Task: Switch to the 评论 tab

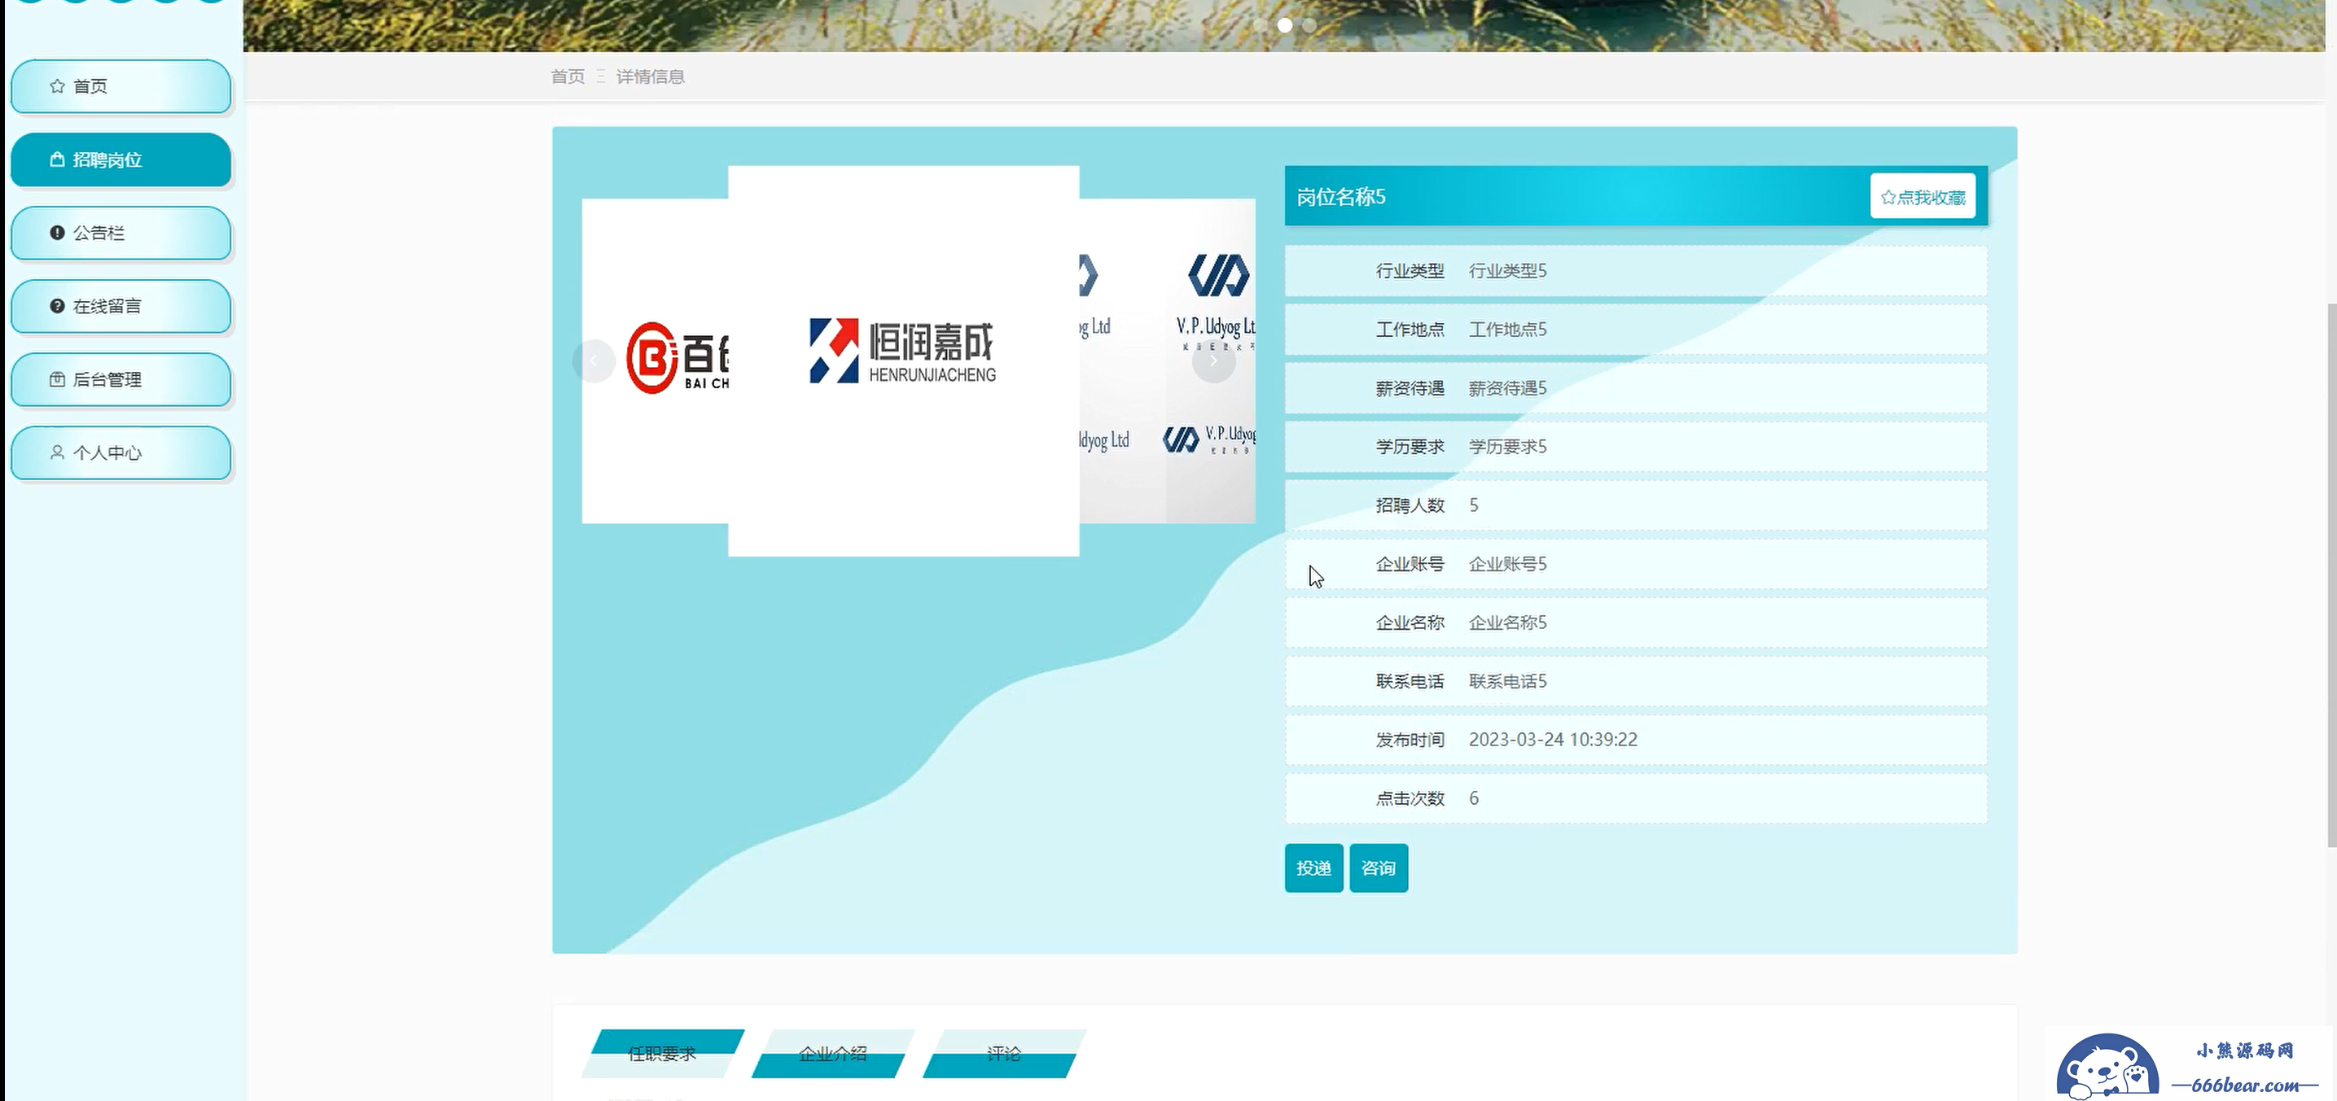Action: [x=1003, y=1054]
